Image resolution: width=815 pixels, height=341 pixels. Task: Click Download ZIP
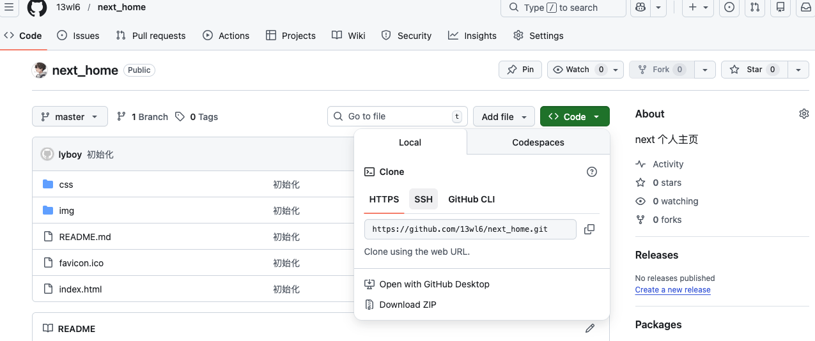pyautogui.click(x=407, y=305)
